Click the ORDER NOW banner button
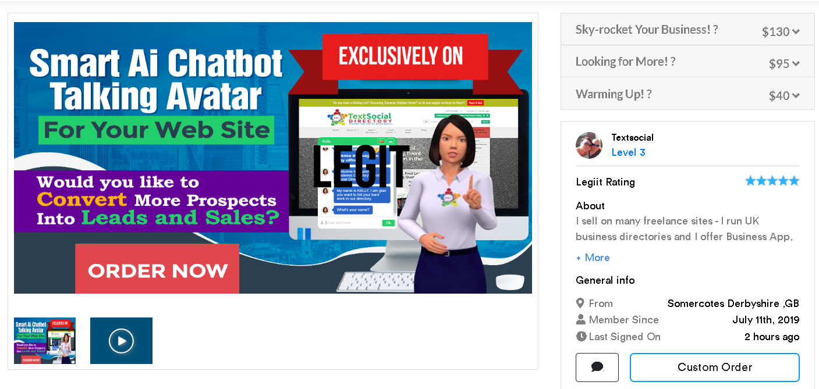Viewport: 819px width, 389px height. pyautogui.click(x=157, y=269)
